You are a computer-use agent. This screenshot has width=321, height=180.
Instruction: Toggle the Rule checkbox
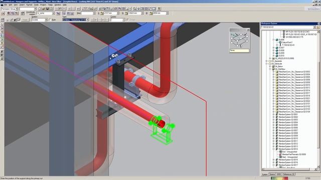pos(50,20)
